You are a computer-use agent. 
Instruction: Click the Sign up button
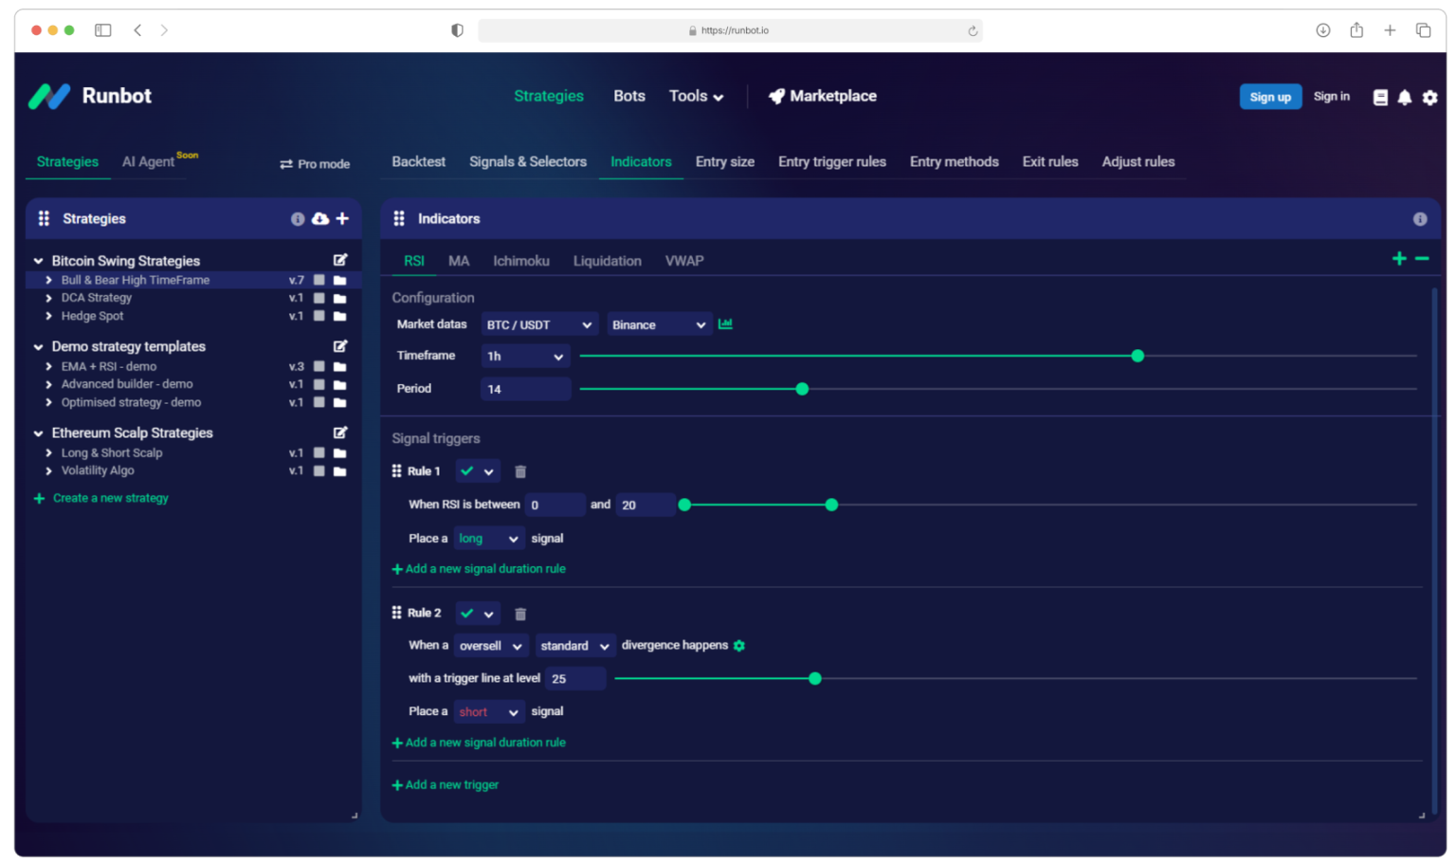coord(1270,96)
